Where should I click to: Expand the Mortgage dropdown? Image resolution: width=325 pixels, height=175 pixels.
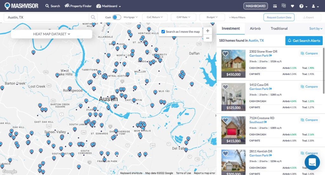click(x=130, y=17)
